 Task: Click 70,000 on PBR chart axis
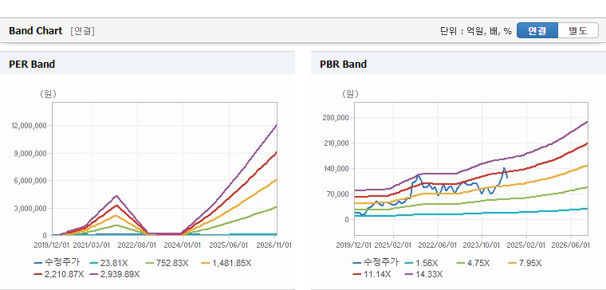coord(339,194)
